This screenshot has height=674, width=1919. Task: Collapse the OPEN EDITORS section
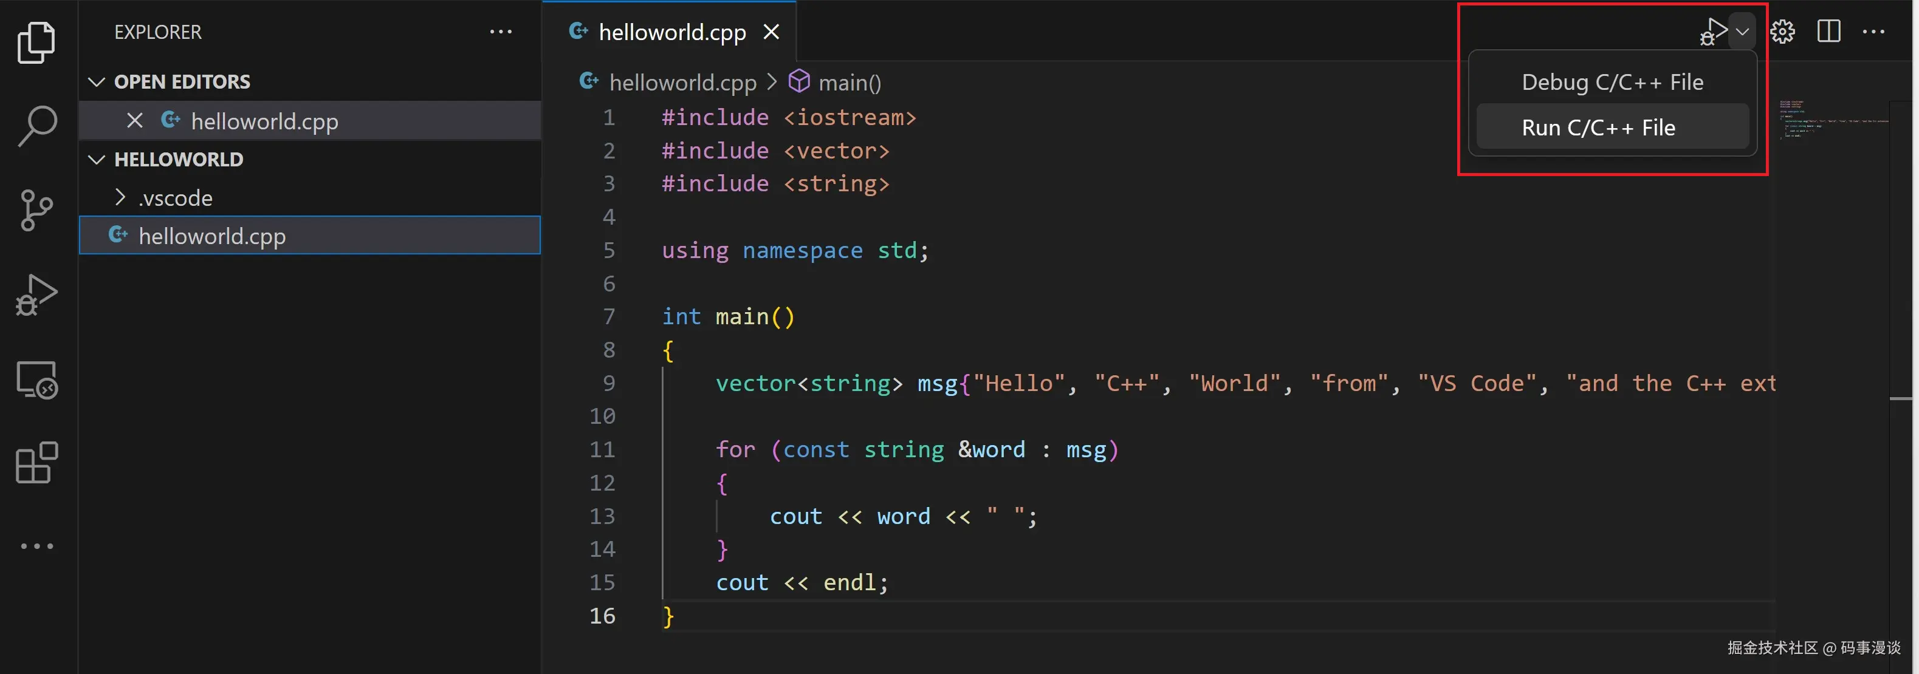(96, 81)
